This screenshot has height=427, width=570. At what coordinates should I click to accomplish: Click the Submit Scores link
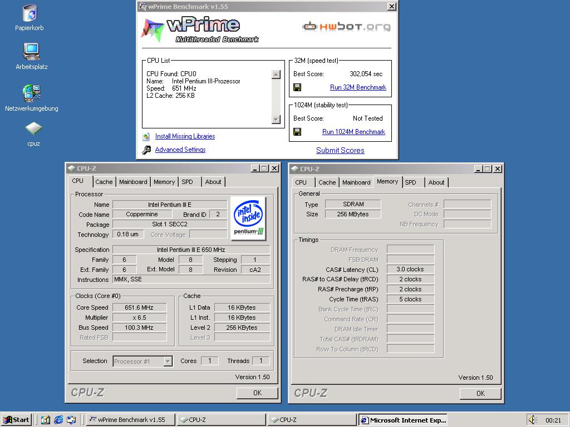point(340,150)
